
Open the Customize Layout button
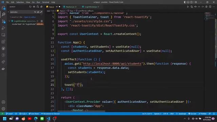tap(196, 2)
